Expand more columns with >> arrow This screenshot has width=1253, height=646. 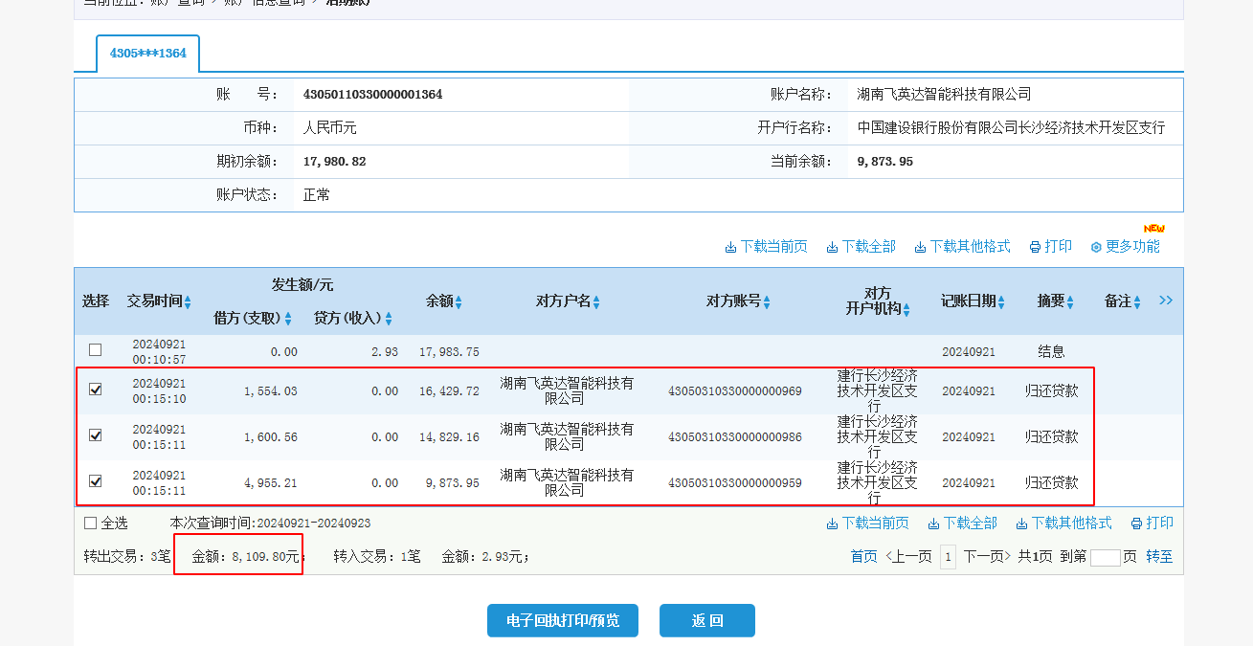[x=1166, y=301]
